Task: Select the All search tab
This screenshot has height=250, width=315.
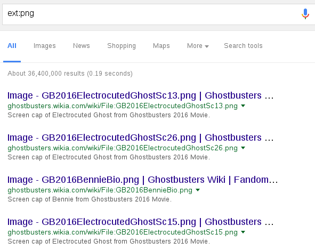Action: tap(12, 46)
